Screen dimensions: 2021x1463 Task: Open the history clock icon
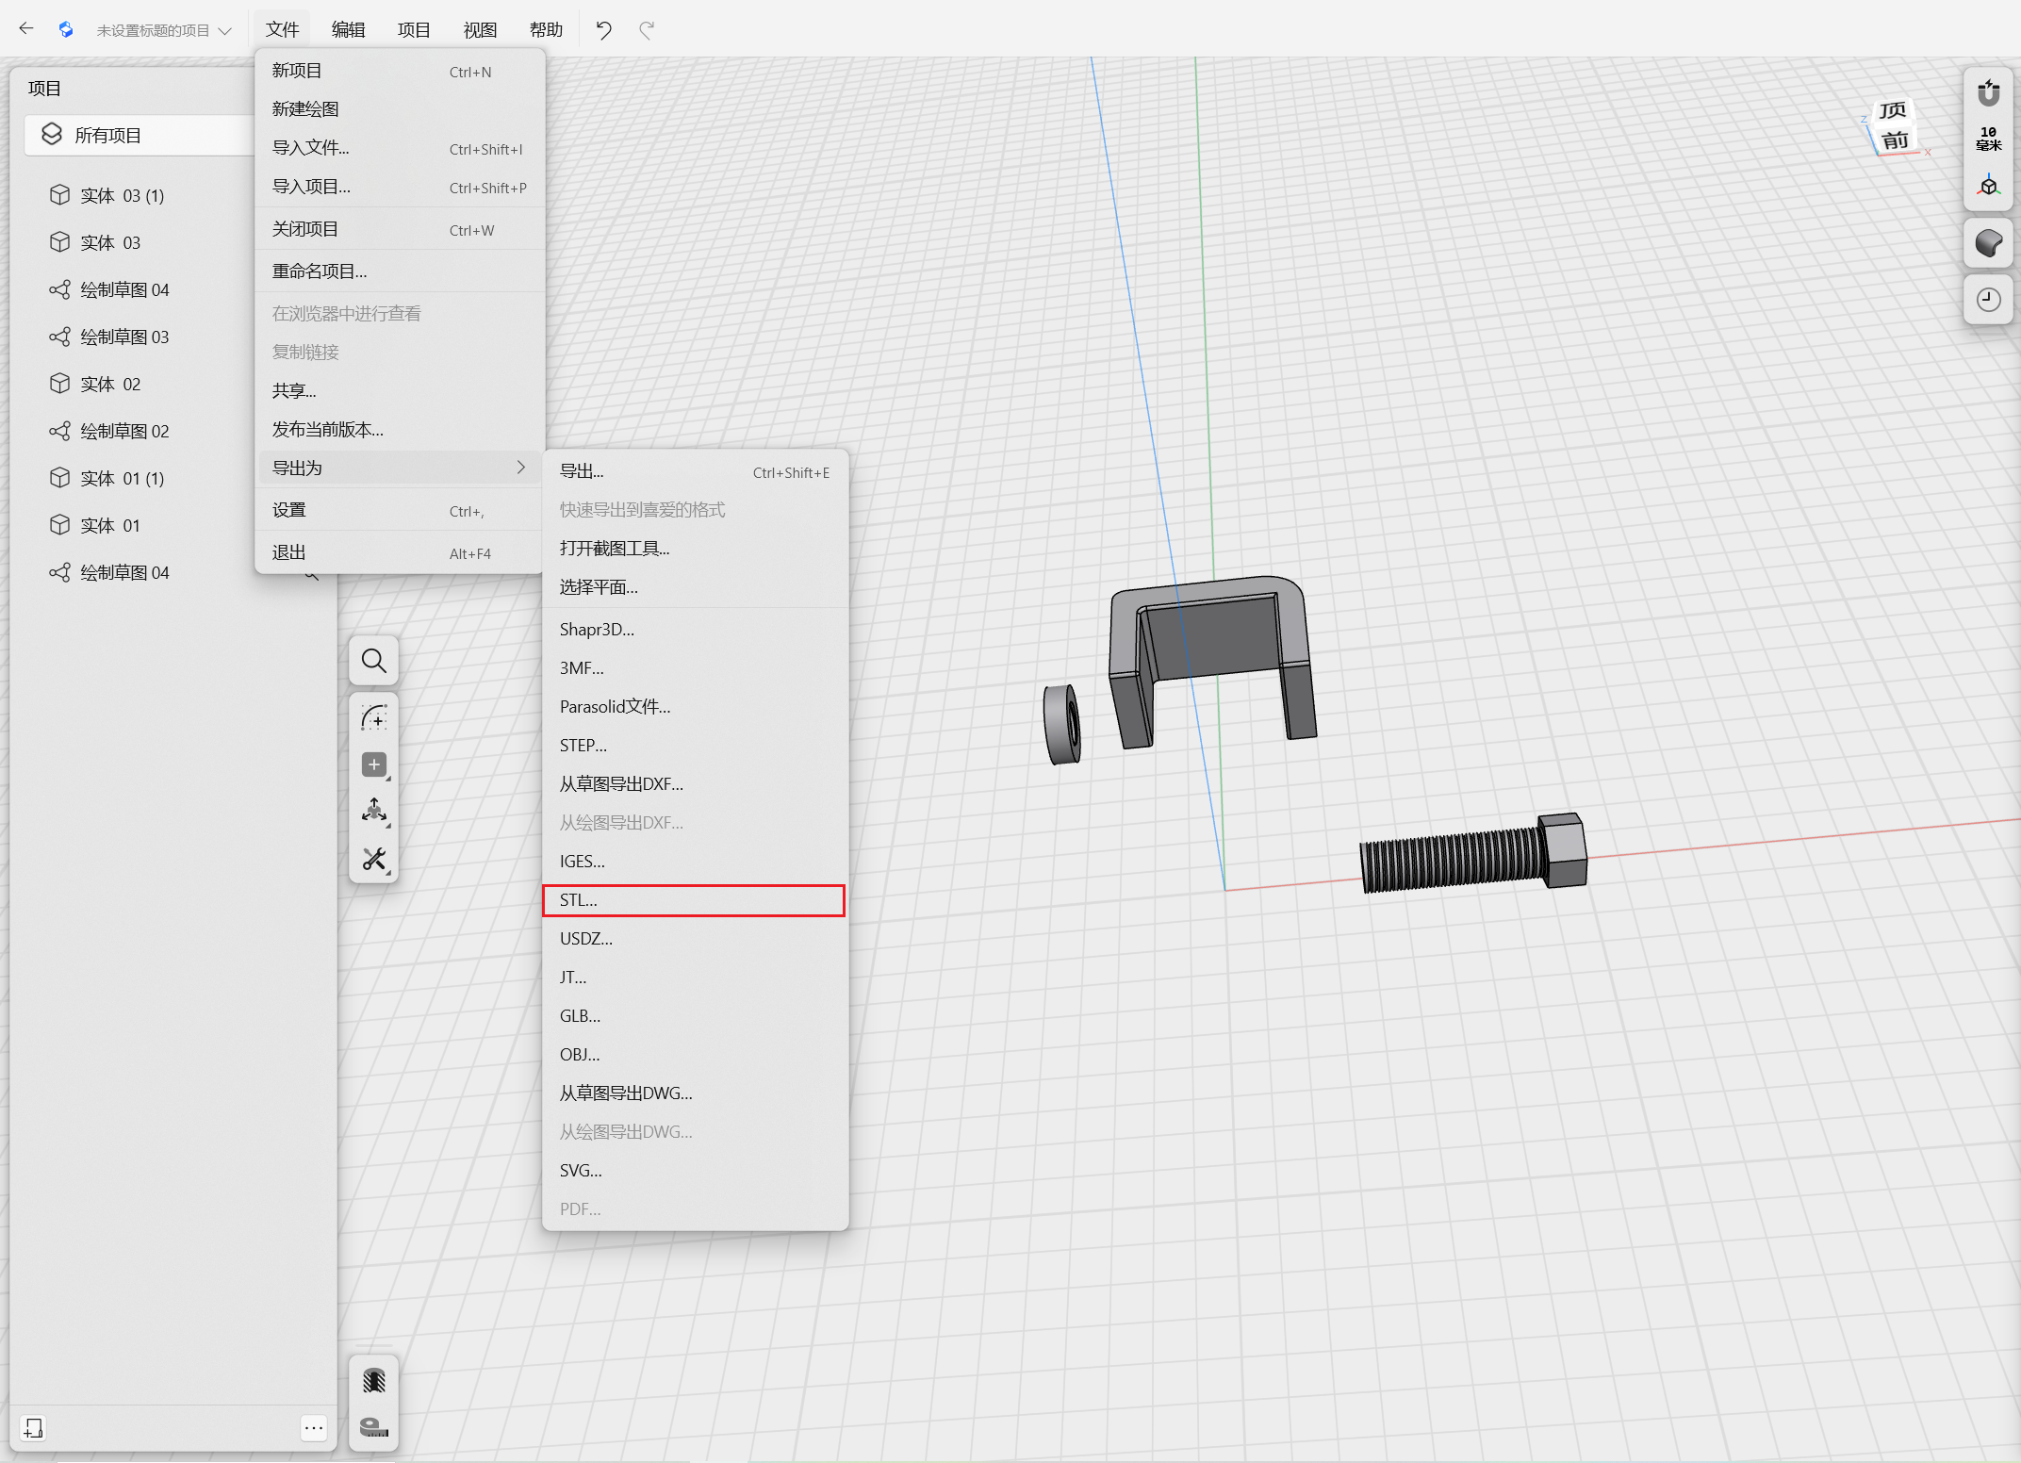[x=1989, y=300]
